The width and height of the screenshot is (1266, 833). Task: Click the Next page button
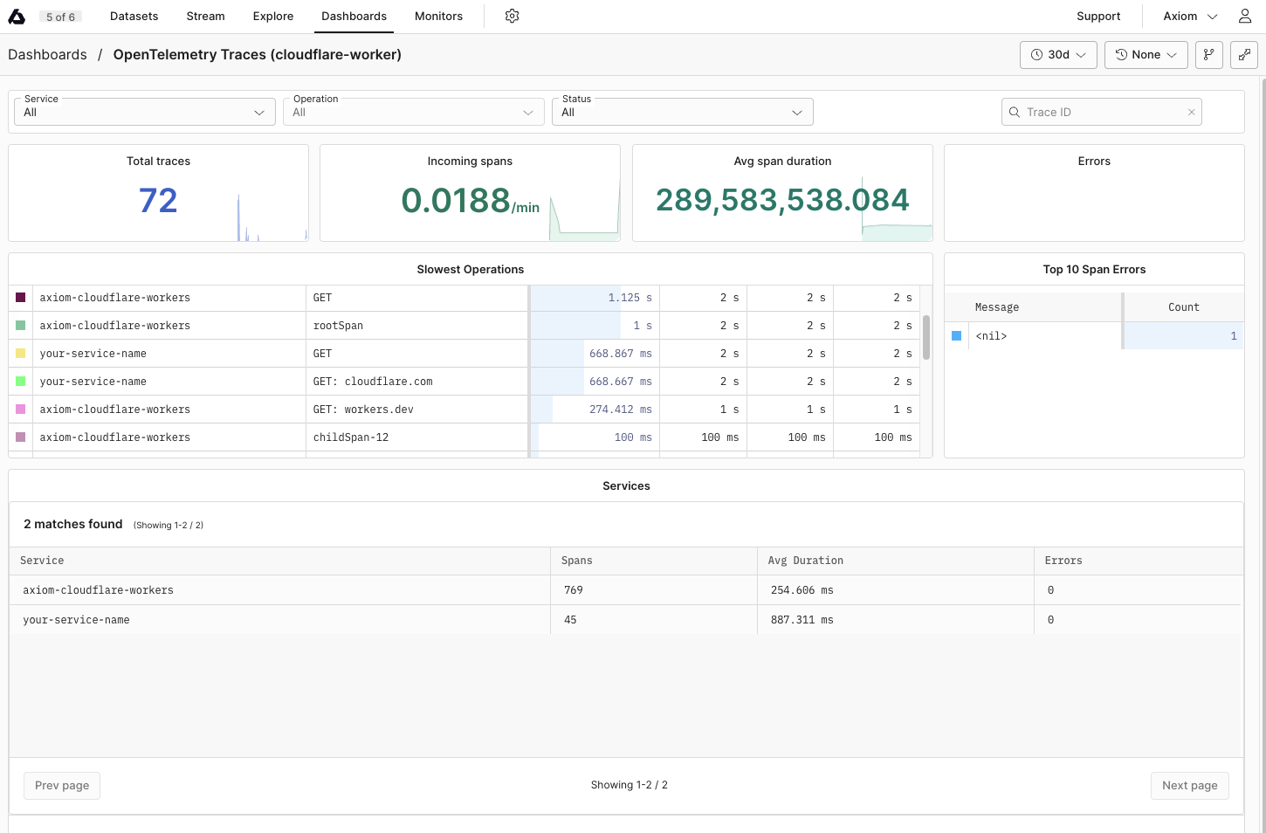tap(1189, 785)
